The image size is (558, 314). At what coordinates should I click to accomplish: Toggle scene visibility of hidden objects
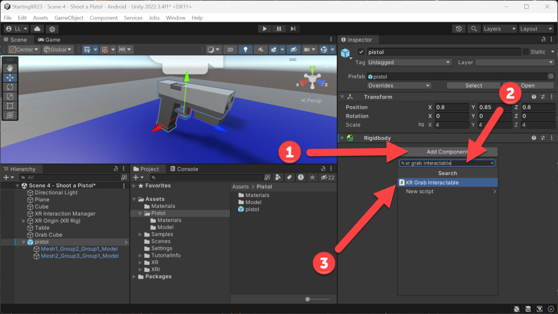293,50
